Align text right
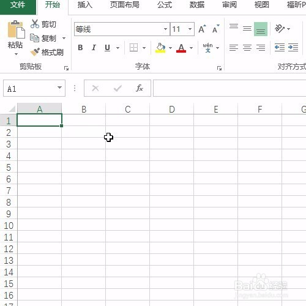The image size is (306, 306). pyautogui.click(x=261, y=48)
